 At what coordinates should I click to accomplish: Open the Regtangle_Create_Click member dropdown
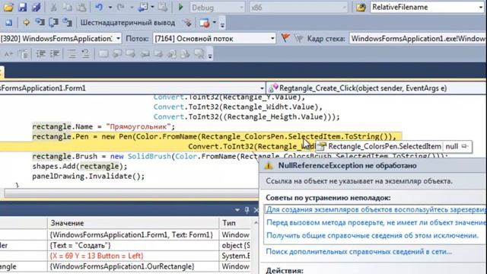pos(377,88)
